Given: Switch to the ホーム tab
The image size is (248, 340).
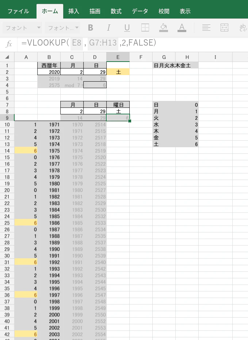Looking at the screenshot, I should (50, 11).
